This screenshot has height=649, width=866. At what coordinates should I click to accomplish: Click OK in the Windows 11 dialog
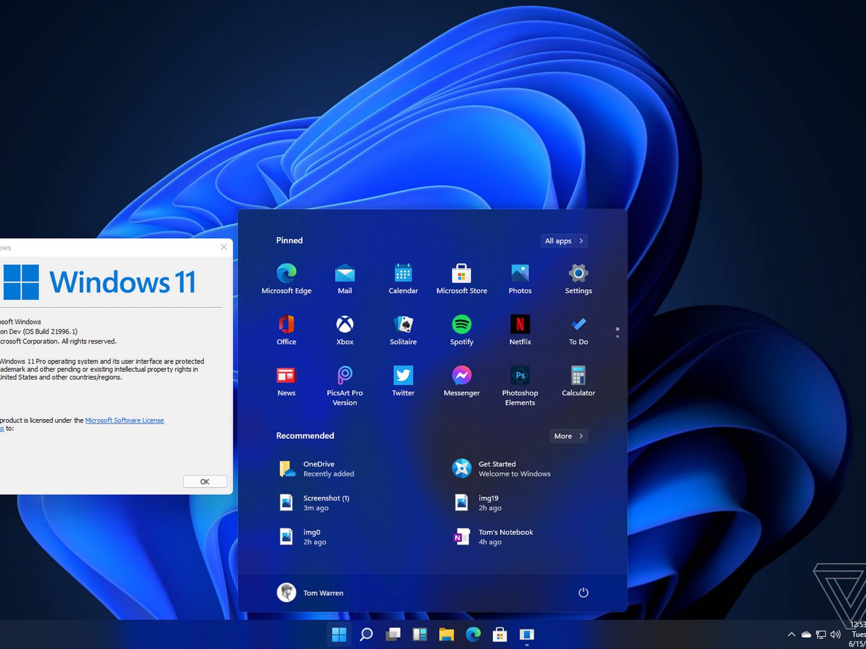[x=204, y=481]
